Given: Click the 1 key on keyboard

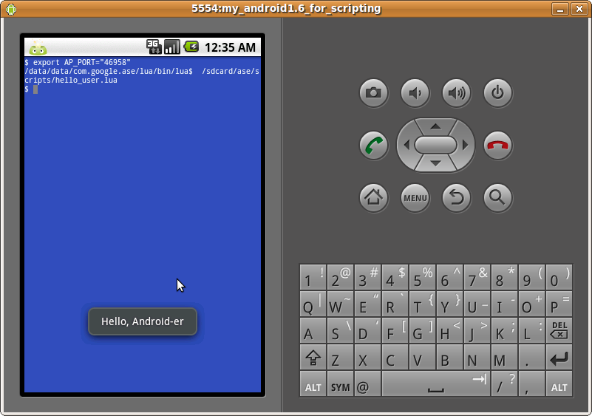Looking at the screenshot, I should pyautogui.click(x=313, y=277).
